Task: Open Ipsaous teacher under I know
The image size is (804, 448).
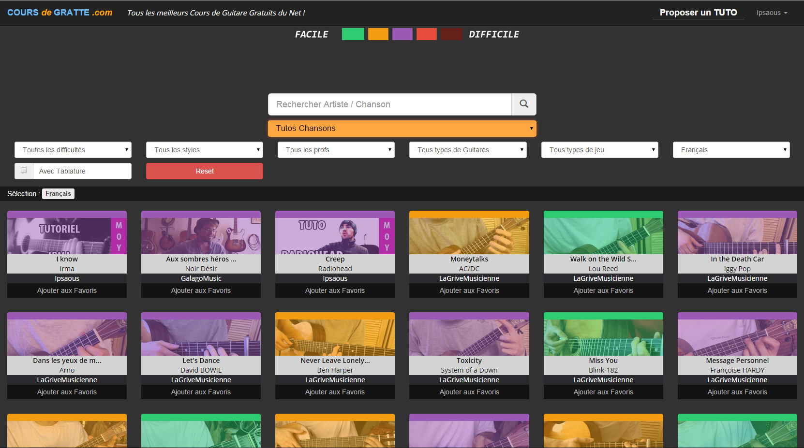Action: [x=67, y=278]
